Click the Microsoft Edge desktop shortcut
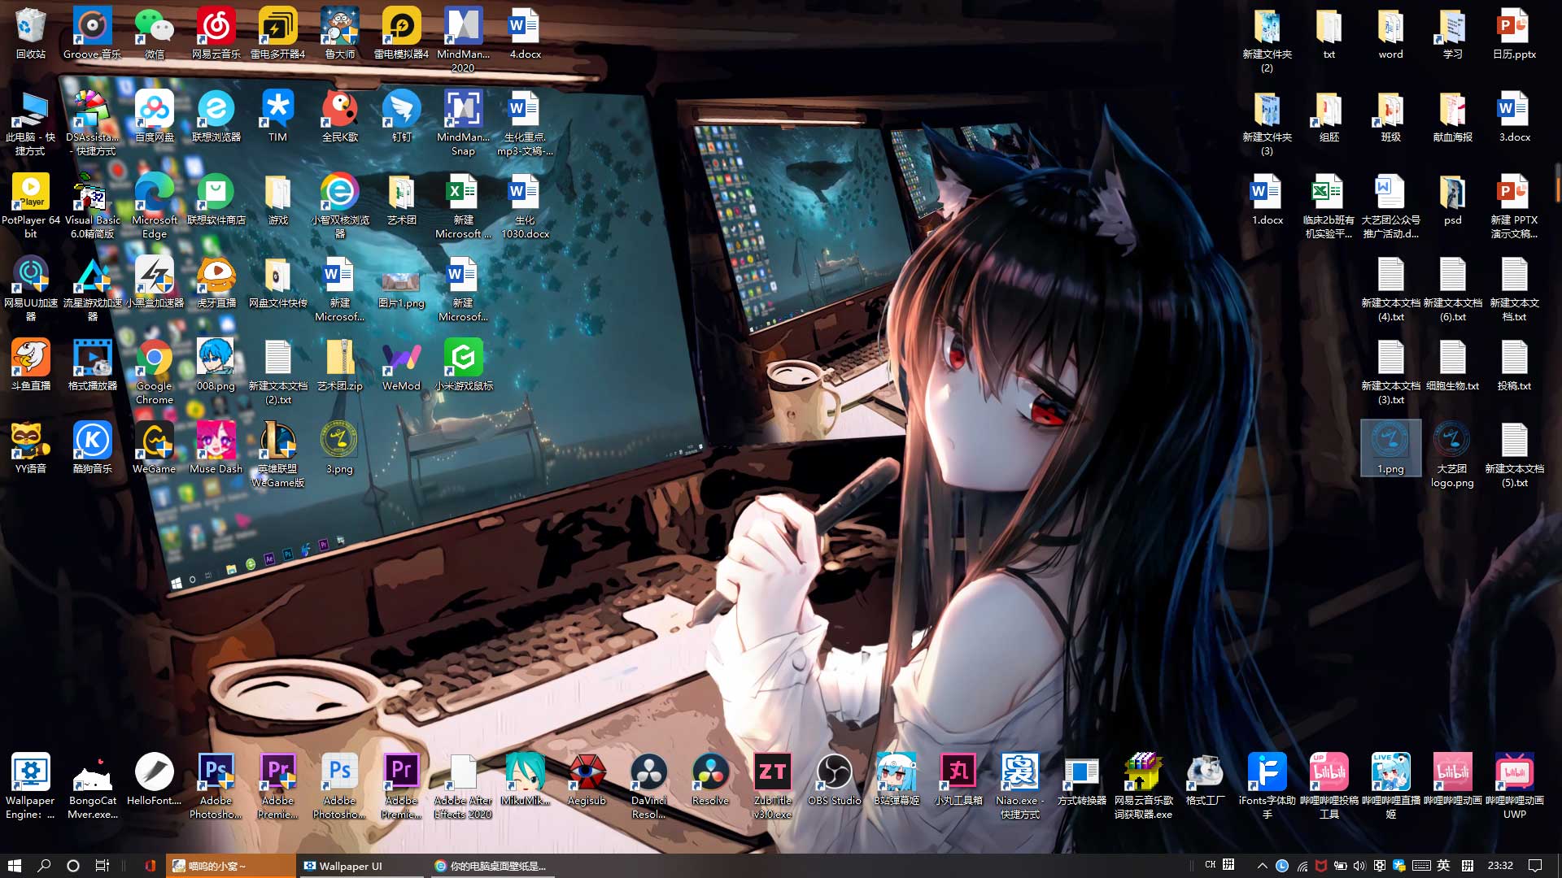Viewport: 1562px width, 878px height. point(154,206)
